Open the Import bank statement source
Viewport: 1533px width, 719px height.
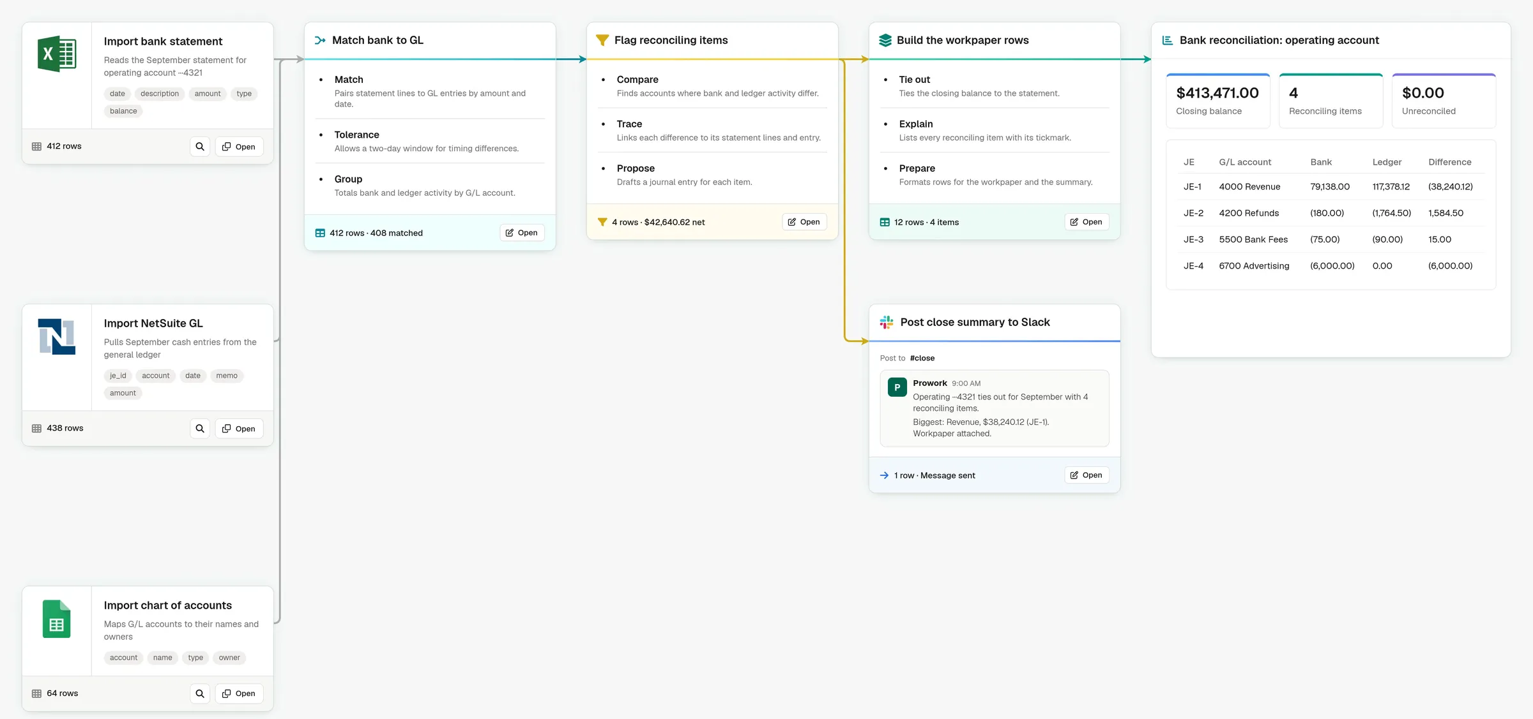point(239,147)
